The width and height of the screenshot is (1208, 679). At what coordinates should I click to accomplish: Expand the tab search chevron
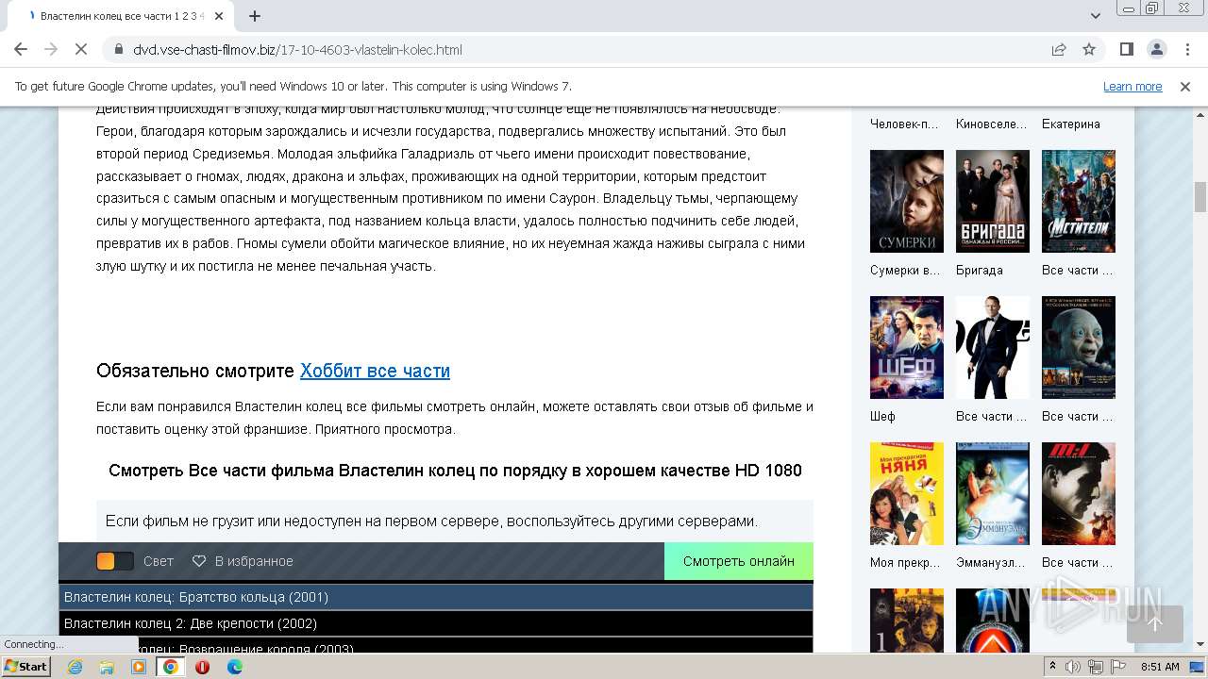1096,16
